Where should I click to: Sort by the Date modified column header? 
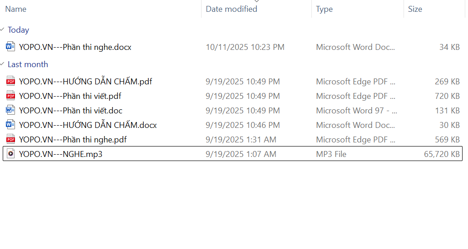point(232,9)
